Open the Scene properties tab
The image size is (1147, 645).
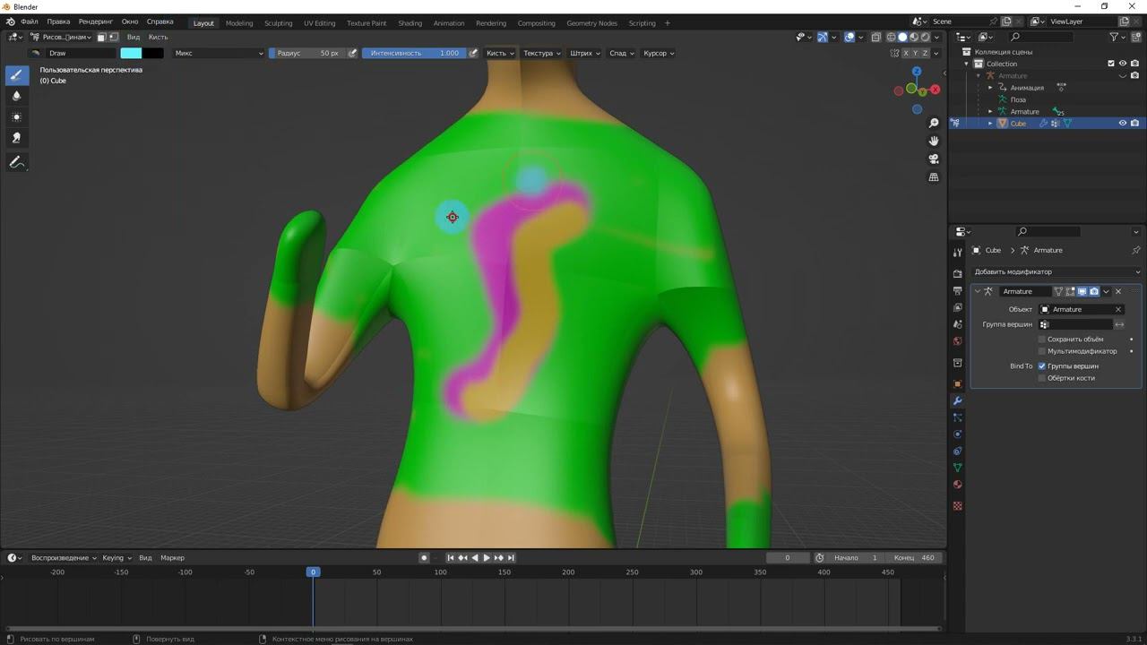pos(957,324)
